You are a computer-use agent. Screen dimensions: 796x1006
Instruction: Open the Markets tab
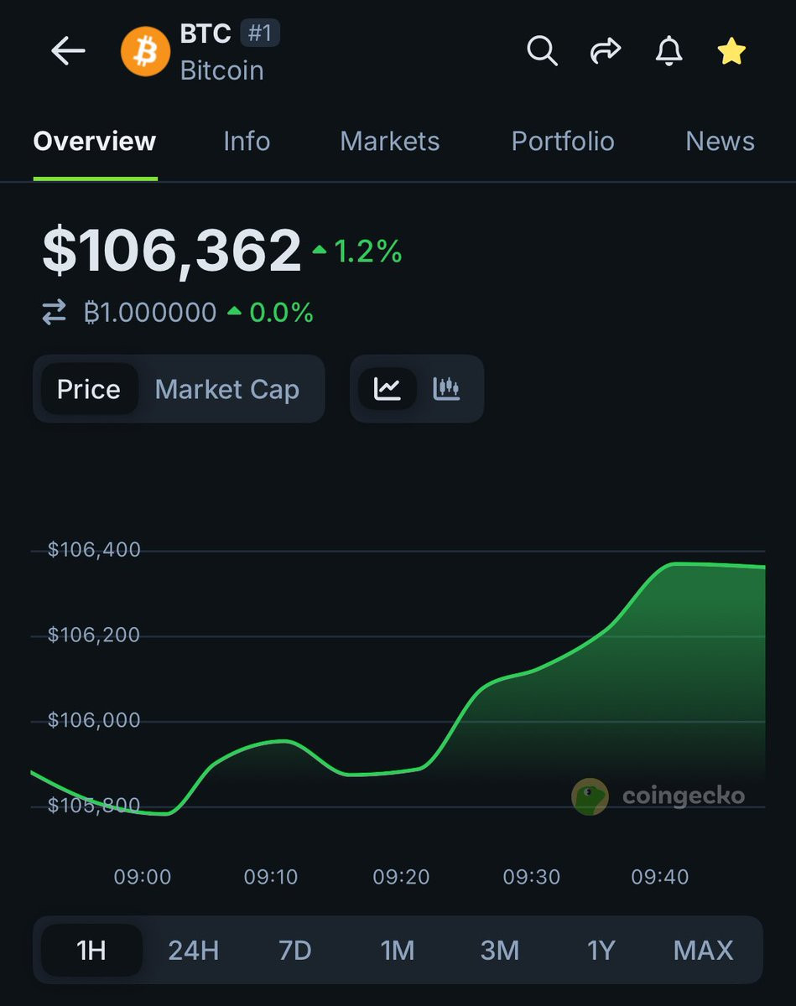tap(390, 141)
